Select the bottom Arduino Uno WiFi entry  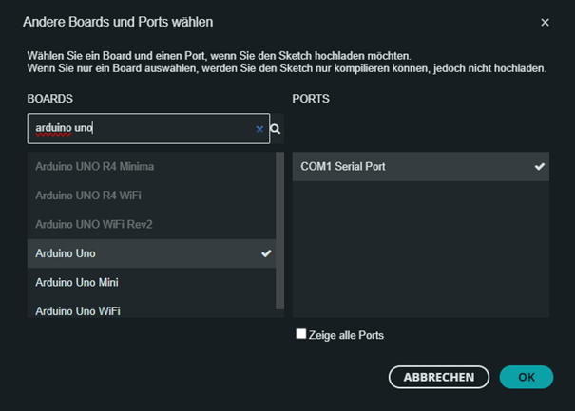coord(151,308)
